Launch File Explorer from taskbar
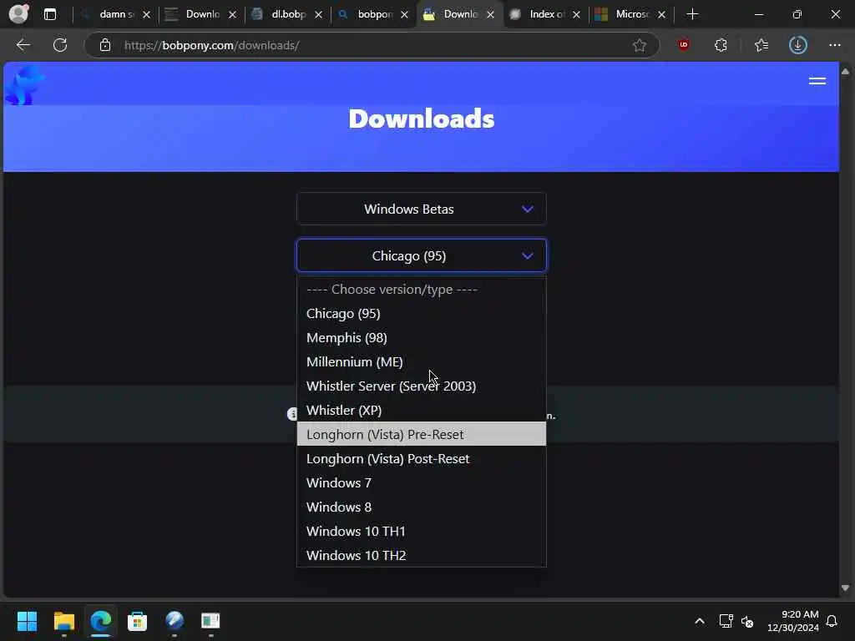The image size is (855, 641). (x=63, y=621)
